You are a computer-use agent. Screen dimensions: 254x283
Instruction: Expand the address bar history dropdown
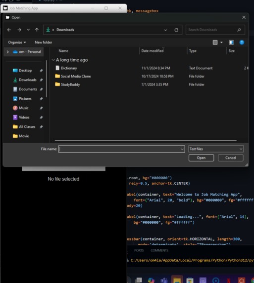pos(165,30)
